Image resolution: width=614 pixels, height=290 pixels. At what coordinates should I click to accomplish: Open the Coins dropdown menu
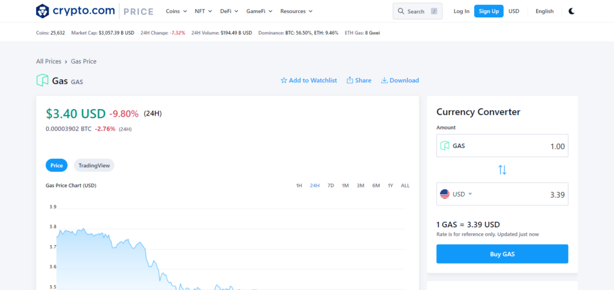pyautogui.click(x=176, y=11)
